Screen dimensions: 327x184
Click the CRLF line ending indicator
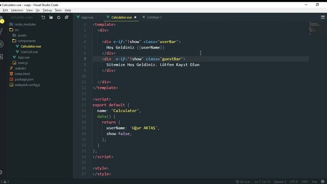(305, 182)
